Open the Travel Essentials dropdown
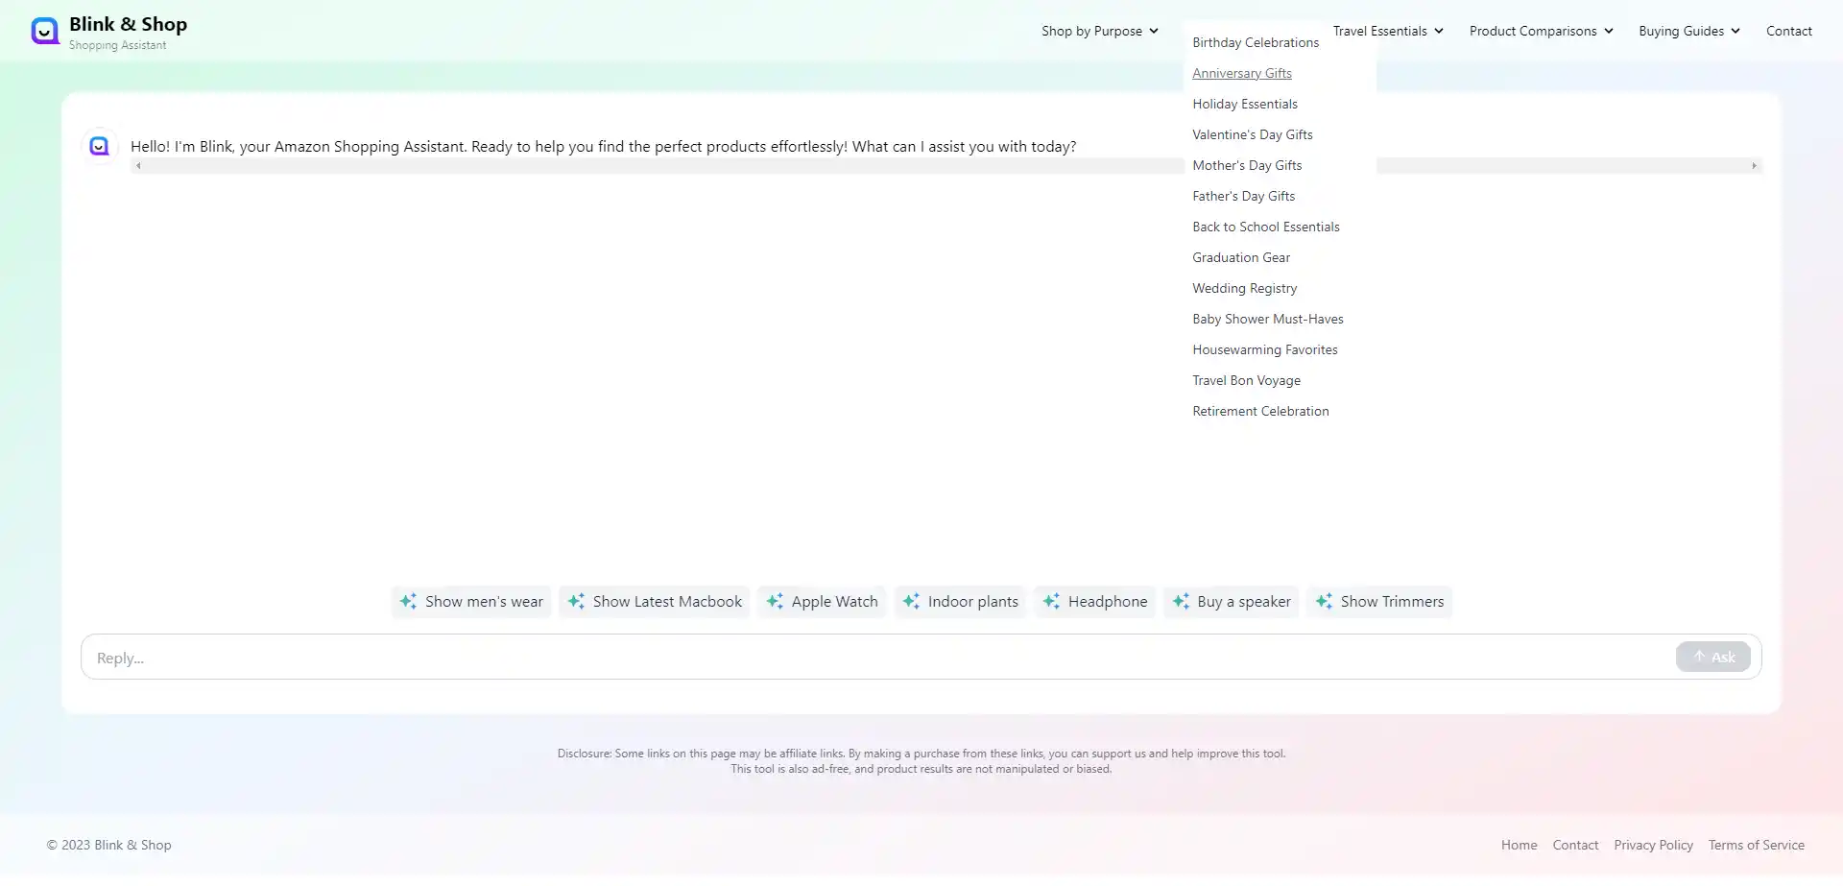This screenshot has width=1843, height=886. (x=1388, y=31)
